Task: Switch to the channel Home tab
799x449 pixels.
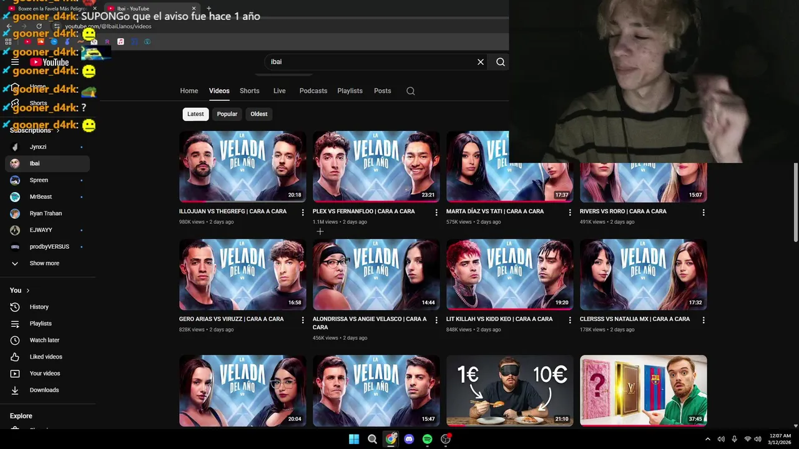Action: 189,91
